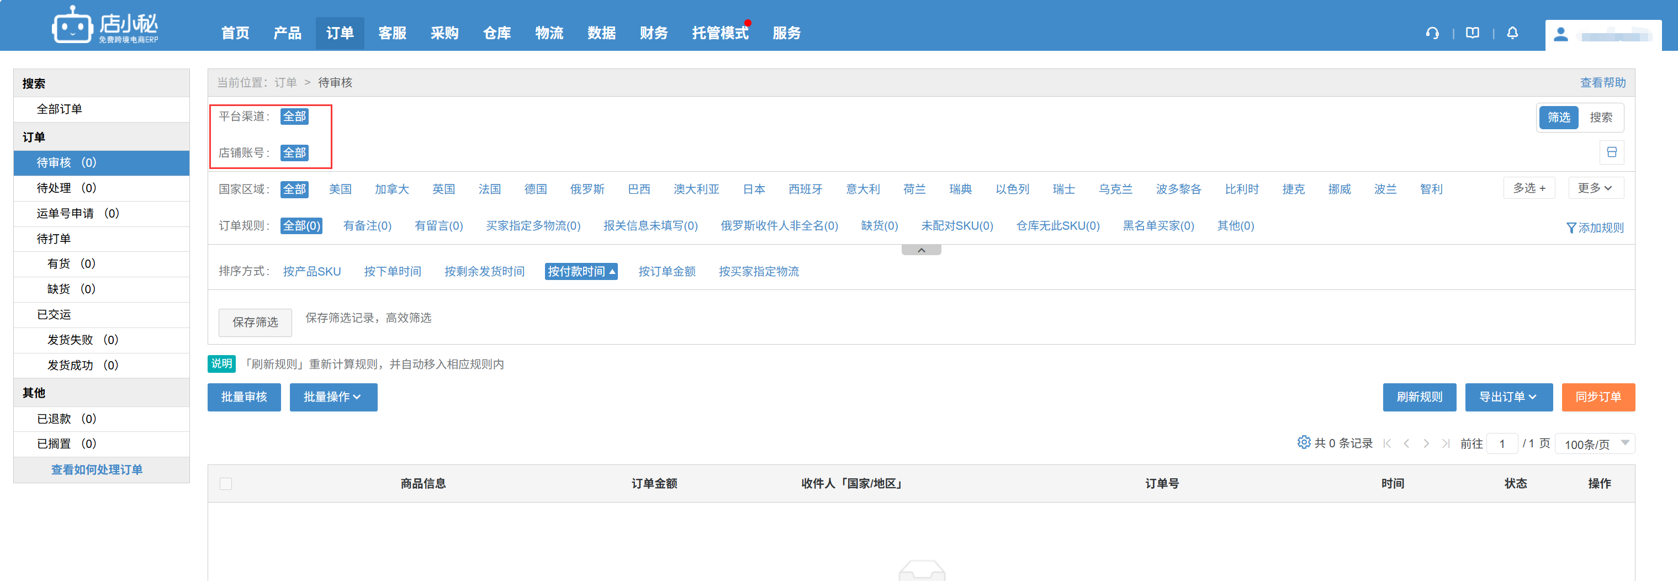Switch to 筛选 mode toggle
The image size is (1678, 581).
click(x=1558, y=118)
